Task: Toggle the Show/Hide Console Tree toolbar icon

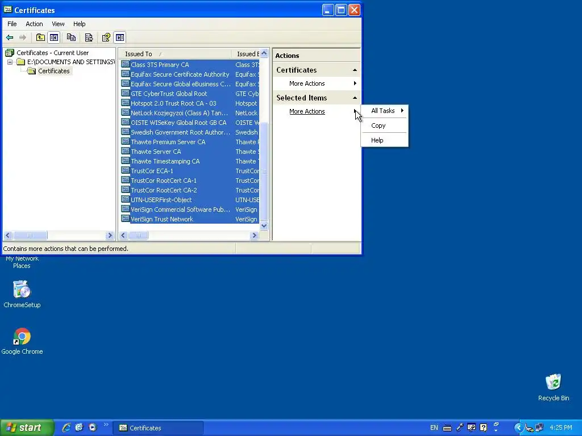Action: (x=54, y=37)
